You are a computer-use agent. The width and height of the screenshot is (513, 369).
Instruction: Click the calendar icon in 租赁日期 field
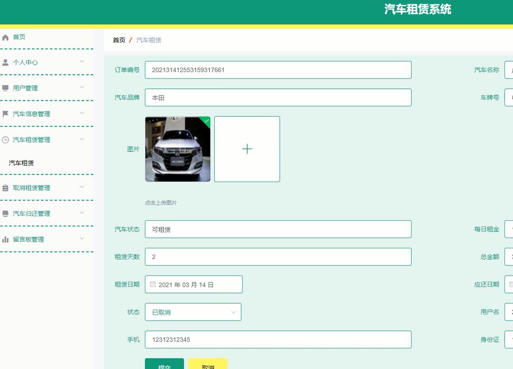point(152,284)
